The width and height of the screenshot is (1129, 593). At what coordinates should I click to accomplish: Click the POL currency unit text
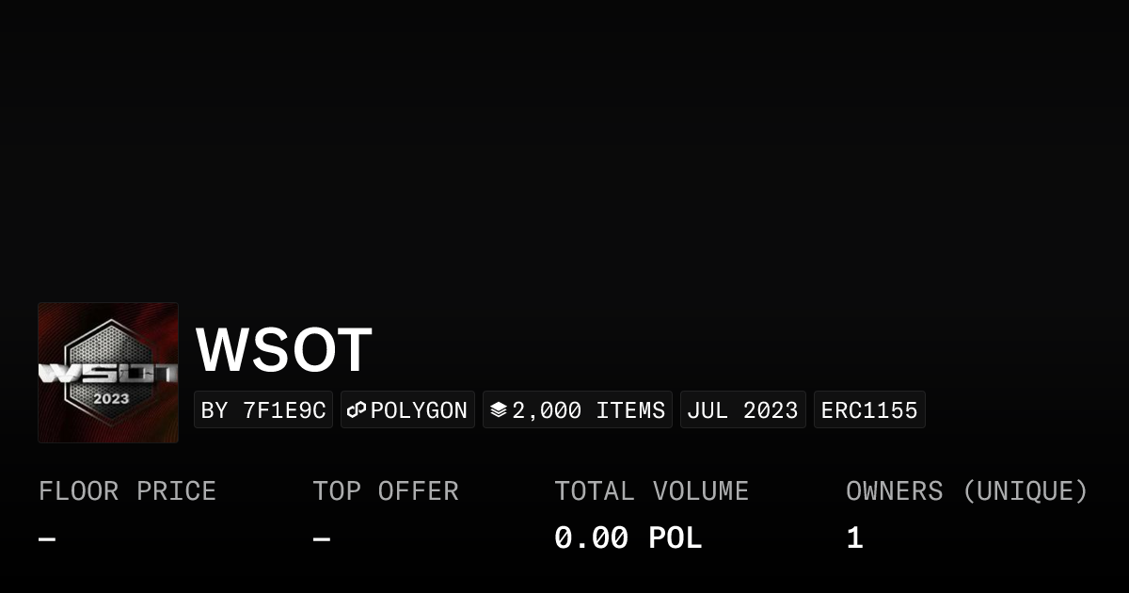coord(676,538)
